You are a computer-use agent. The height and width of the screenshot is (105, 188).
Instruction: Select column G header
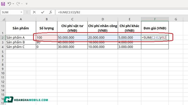(176, 19)
